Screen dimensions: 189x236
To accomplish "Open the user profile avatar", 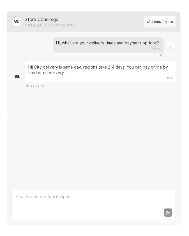I will (171, 46).
